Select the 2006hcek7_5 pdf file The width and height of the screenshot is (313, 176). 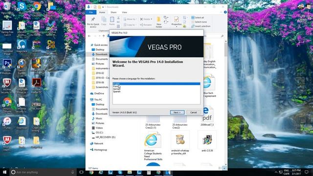207,116
